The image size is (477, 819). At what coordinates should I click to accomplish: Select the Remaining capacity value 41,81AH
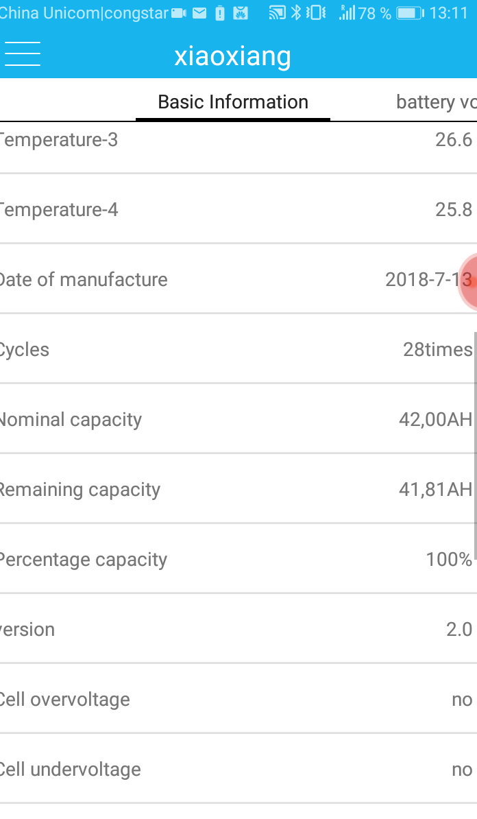[435, 490]
